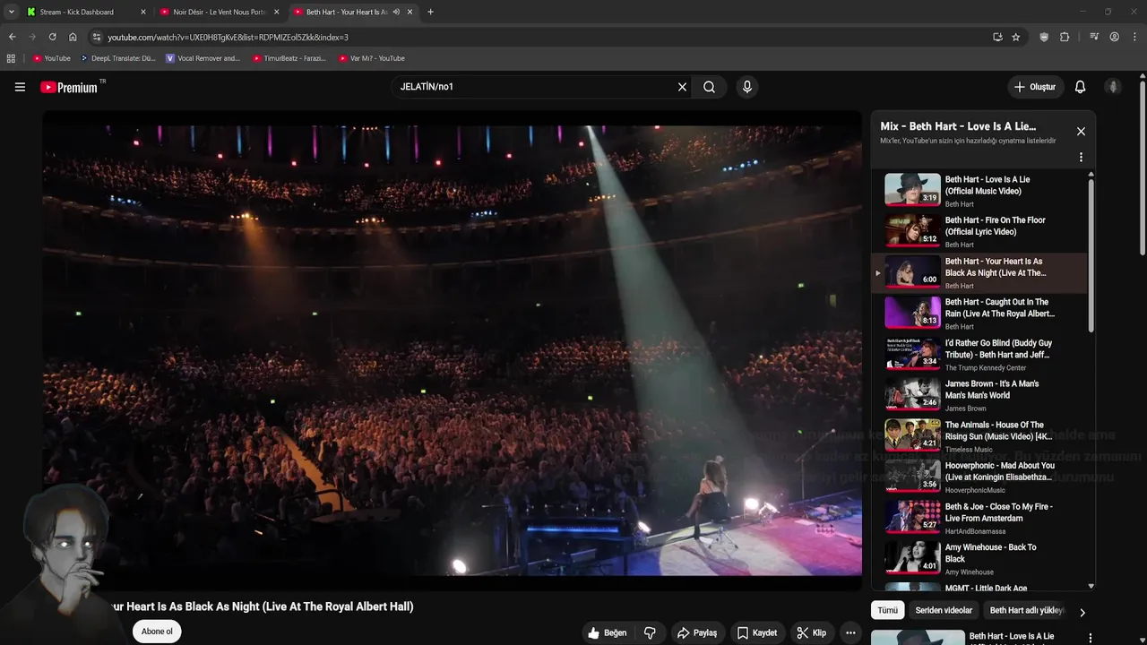This screenshot has width=1147, height=645.
Task: Play Amy Winehouse Back To Black
Action: 980,558
